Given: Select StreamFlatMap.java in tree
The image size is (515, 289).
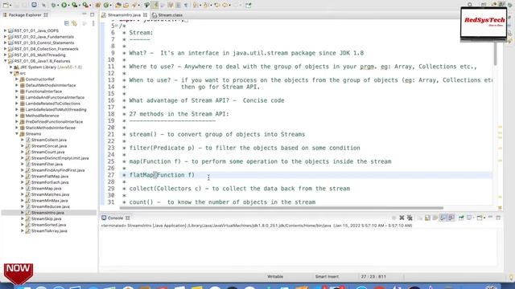Looking at the screenshot, I should pos(50,177).
